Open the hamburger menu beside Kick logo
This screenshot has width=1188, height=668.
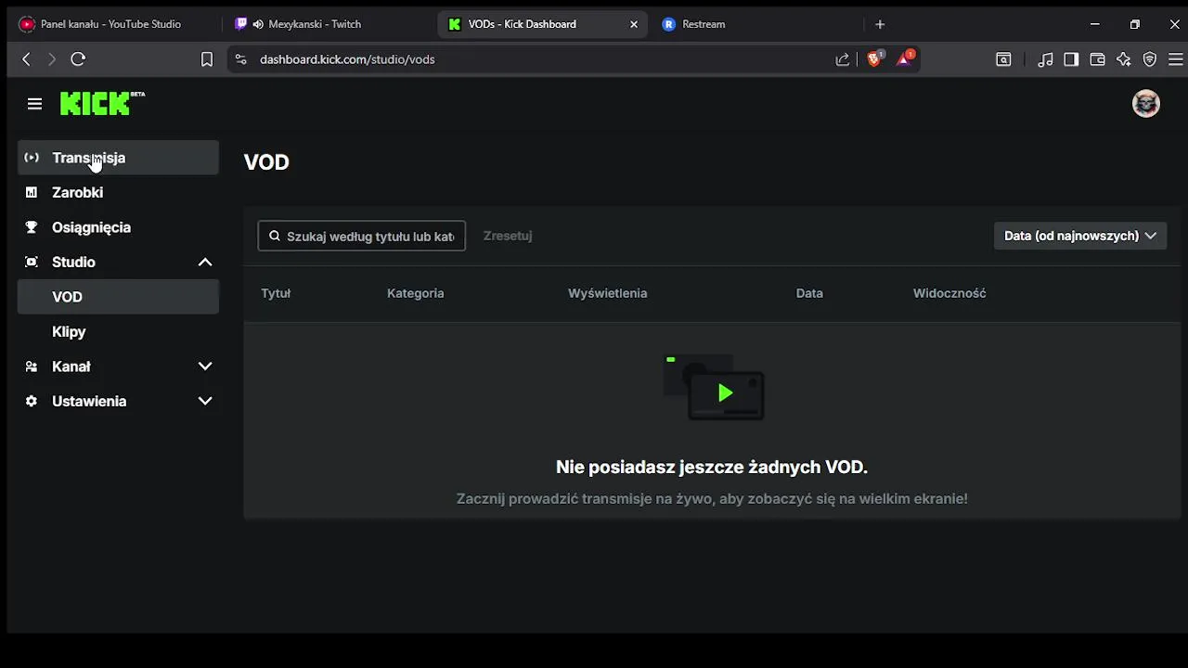(x=34, y=104)
